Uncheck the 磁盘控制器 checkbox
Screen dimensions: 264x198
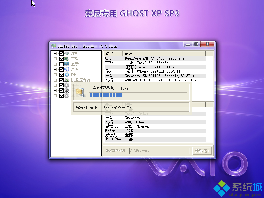61,80
